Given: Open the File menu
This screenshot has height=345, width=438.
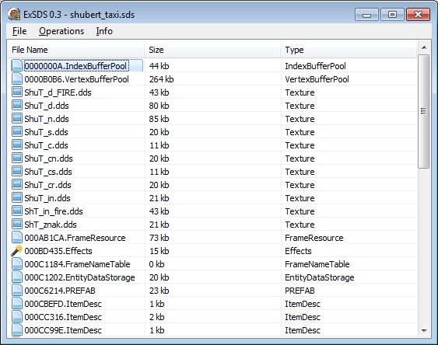Looking at the screenshot, I should [x=19, y=31].
